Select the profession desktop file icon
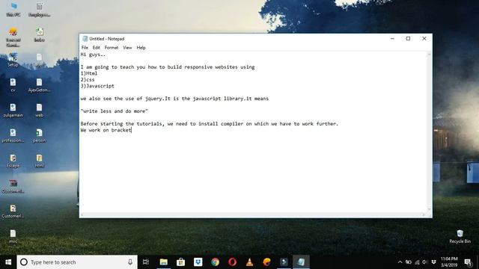The image size is (479, 269). 13,135
